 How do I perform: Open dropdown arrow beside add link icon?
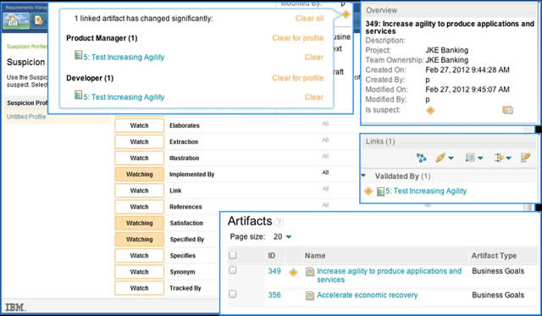tap(451, 158)
